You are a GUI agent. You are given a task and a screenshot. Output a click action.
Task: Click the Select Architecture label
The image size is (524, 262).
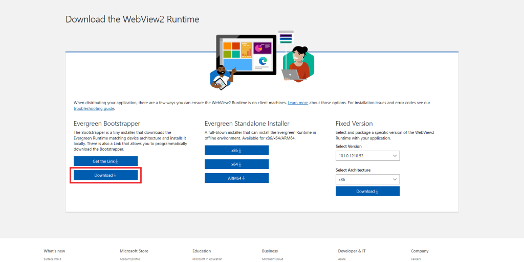[353, 170]
